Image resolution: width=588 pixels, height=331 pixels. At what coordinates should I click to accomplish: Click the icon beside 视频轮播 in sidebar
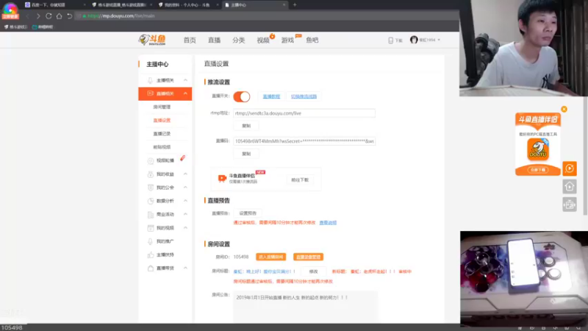point(151,160)
